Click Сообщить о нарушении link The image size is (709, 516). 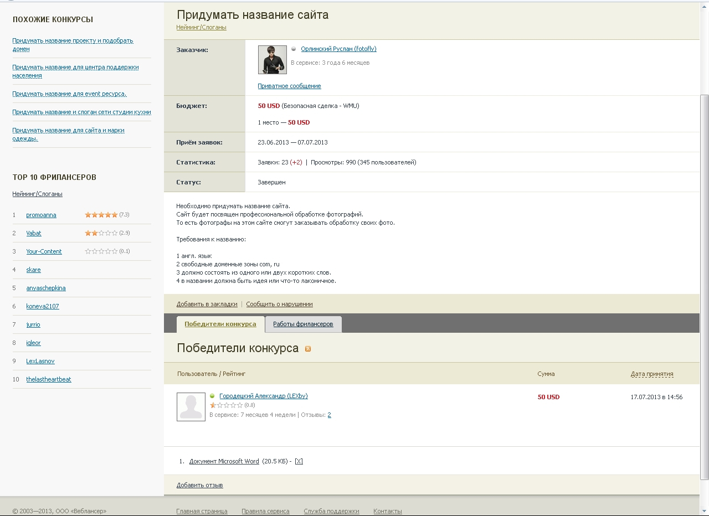(279, 304)
